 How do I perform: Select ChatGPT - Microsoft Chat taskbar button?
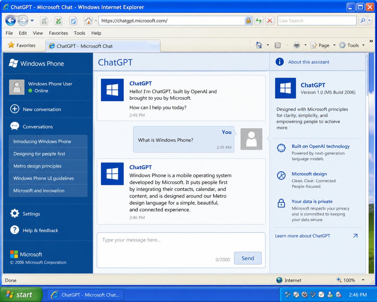click(x=85, y=295)
